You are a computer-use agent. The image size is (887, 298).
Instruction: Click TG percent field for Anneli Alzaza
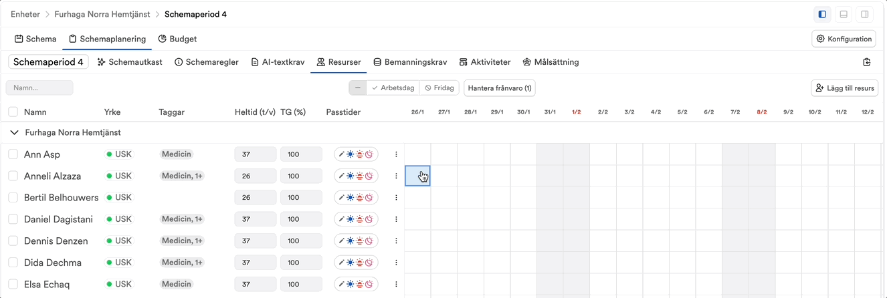pyautogui.click(x=301, y=176)
